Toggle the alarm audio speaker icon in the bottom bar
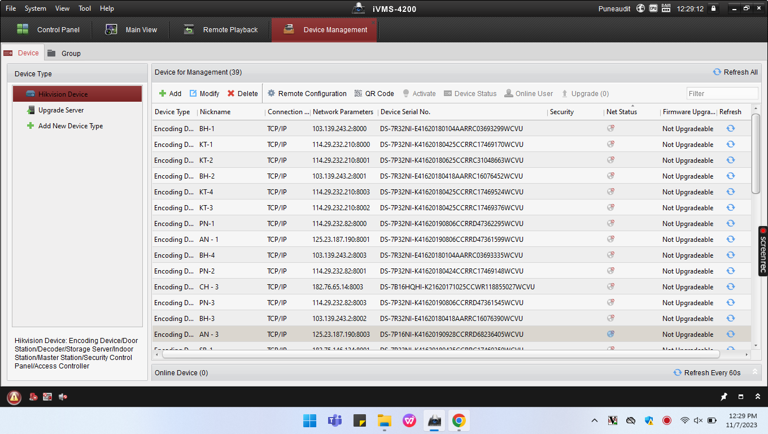The height and width of the screenshot is (434, 768). click(x=63, y=397)
